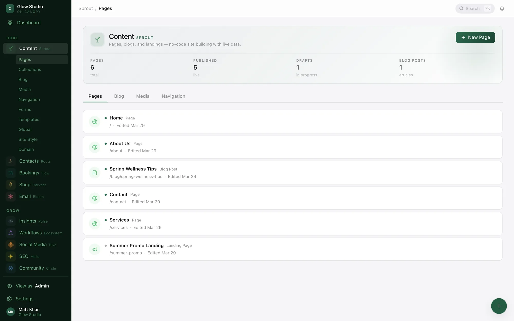Screen dimensions: 514x321
Task: Click the Contacts Roots icon
Action: (x=11, y=161)
